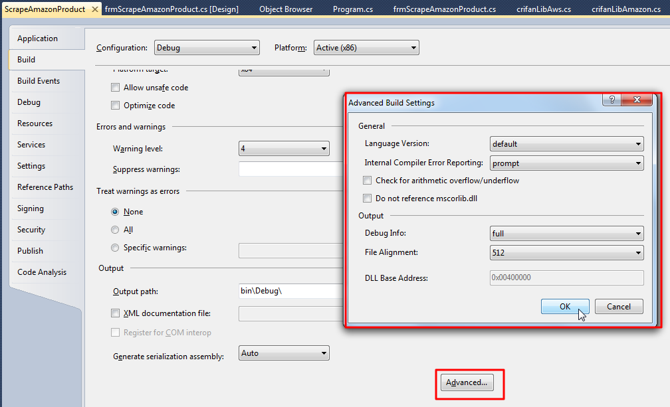
Task: Select the Build Events properties page
Action: (x=47, y=80)
